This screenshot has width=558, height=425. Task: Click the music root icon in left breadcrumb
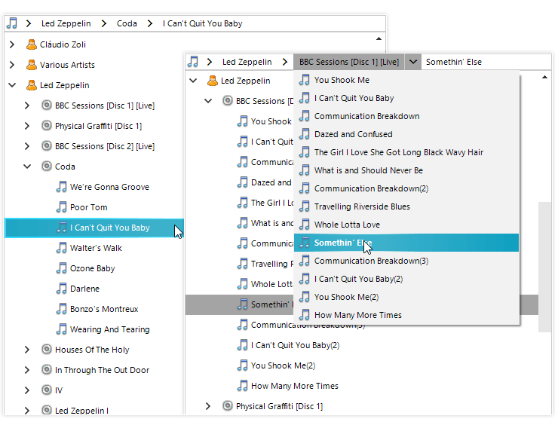12,23
